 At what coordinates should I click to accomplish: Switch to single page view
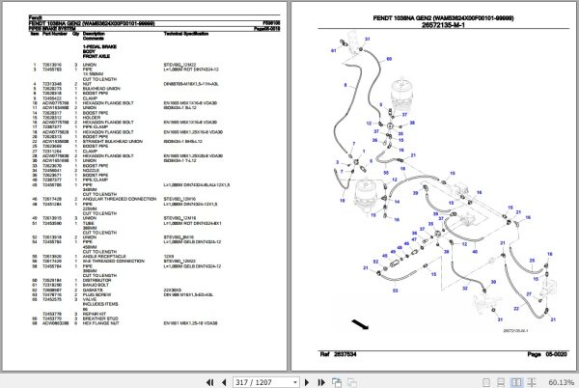(x=486, y=382)
